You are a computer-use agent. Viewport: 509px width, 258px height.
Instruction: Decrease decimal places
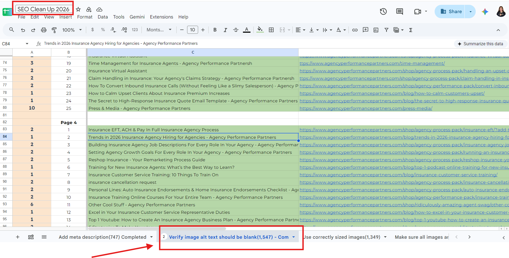113,30
